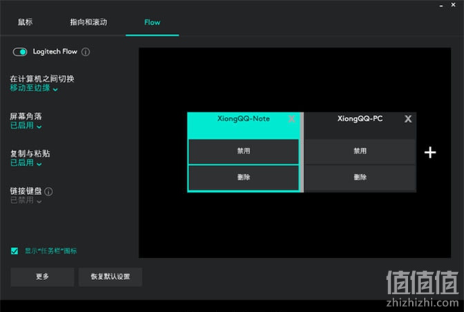Select the XiongQQ-PC computer header
Viewport: 464px width, 312px height.
pyautogui.click(x=360, y=126)
